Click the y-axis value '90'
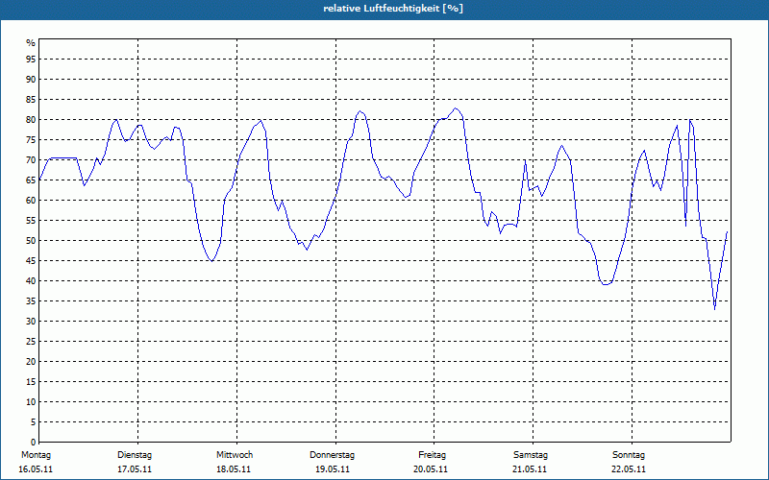769x480 pixels. pos(31,80)
